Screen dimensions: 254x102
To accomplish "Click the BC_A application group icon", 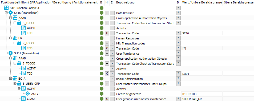I will pyautogui.click(x=15, y=79).
